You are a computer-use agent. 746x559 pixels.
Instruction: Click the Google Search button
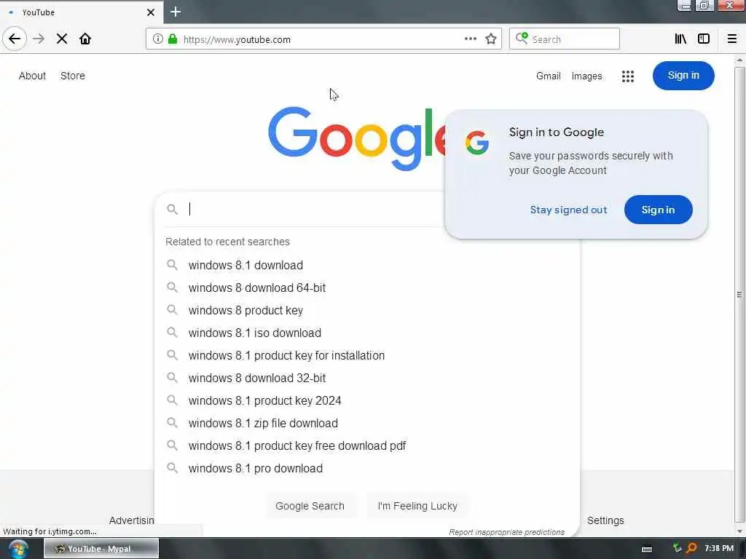pyautogui.click(x=310, y=507)
